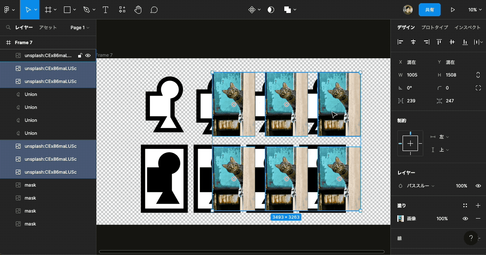Open the Shape tools dropdown arrow
This screenshot has width=486, height=255.
pos(75,10)
